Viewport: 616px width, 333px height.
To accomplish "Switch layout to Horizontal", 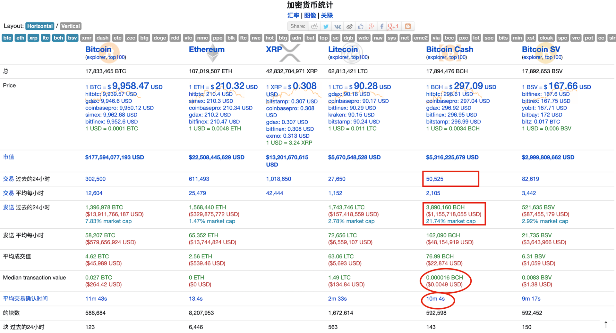I will [40, 26].
